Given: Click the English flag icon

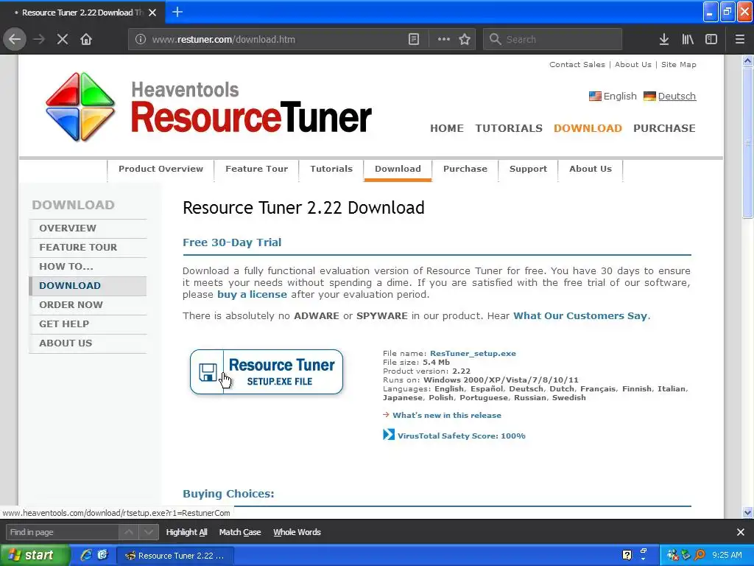Looking at the screenshot, I should click(595, 97).
